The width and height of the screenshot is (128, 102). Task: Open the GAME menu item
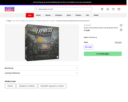(x=96, y=15)
